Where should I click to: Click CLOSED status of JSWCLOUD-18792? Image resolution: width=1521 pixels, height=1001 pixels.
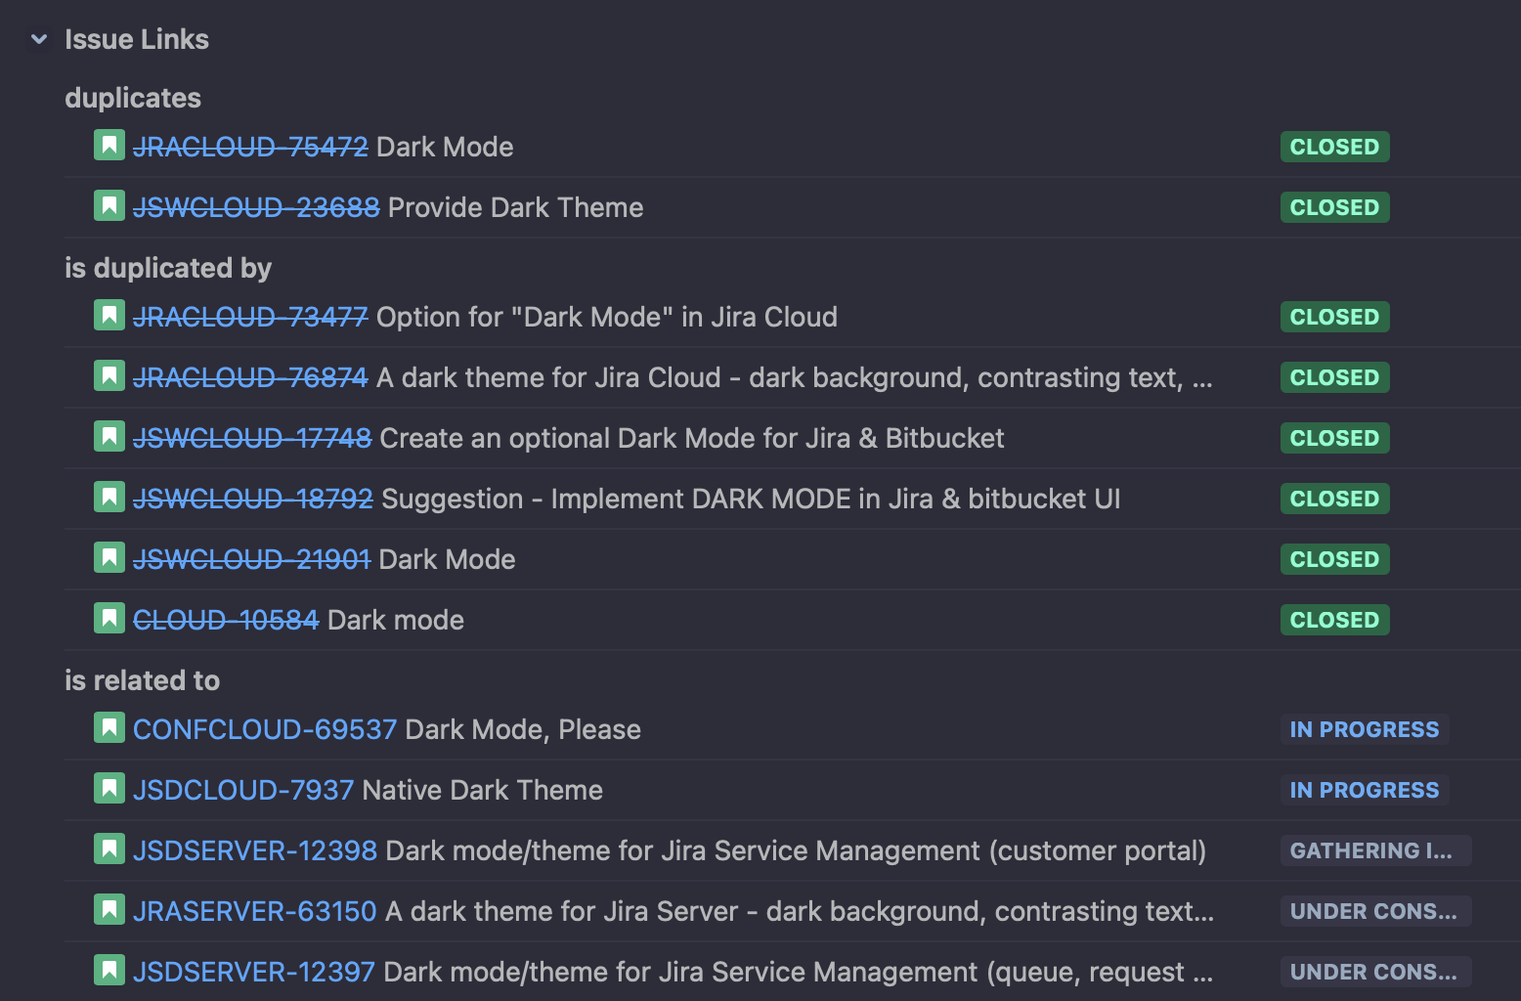(1334, 499)
